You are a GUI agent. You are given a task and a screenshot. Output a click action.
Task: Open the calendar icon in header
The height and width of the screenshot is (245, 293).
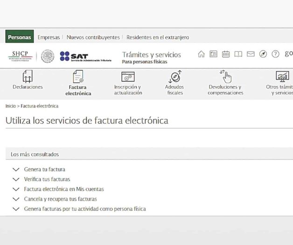tap(226, 54)
